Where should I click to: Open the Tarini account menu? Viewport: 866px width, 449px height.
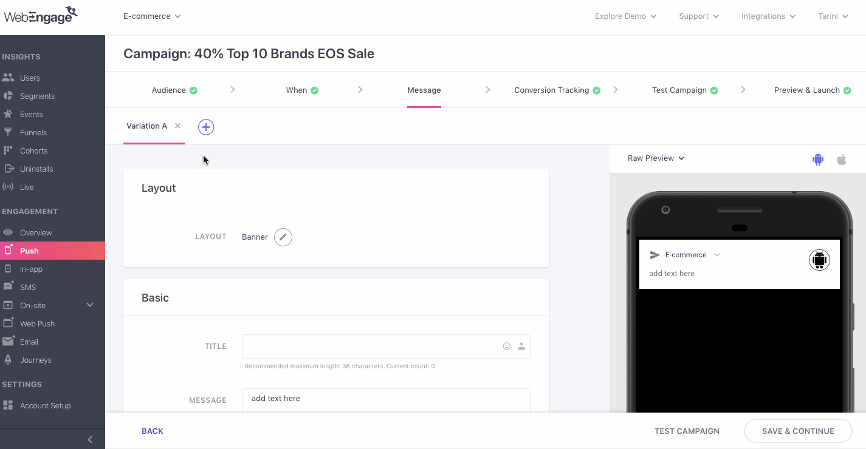click(x=833, y=16)
